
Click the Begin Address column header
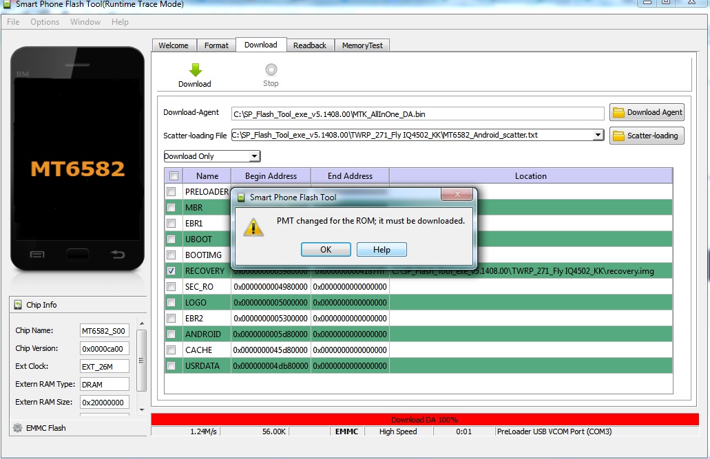point(271,175)
